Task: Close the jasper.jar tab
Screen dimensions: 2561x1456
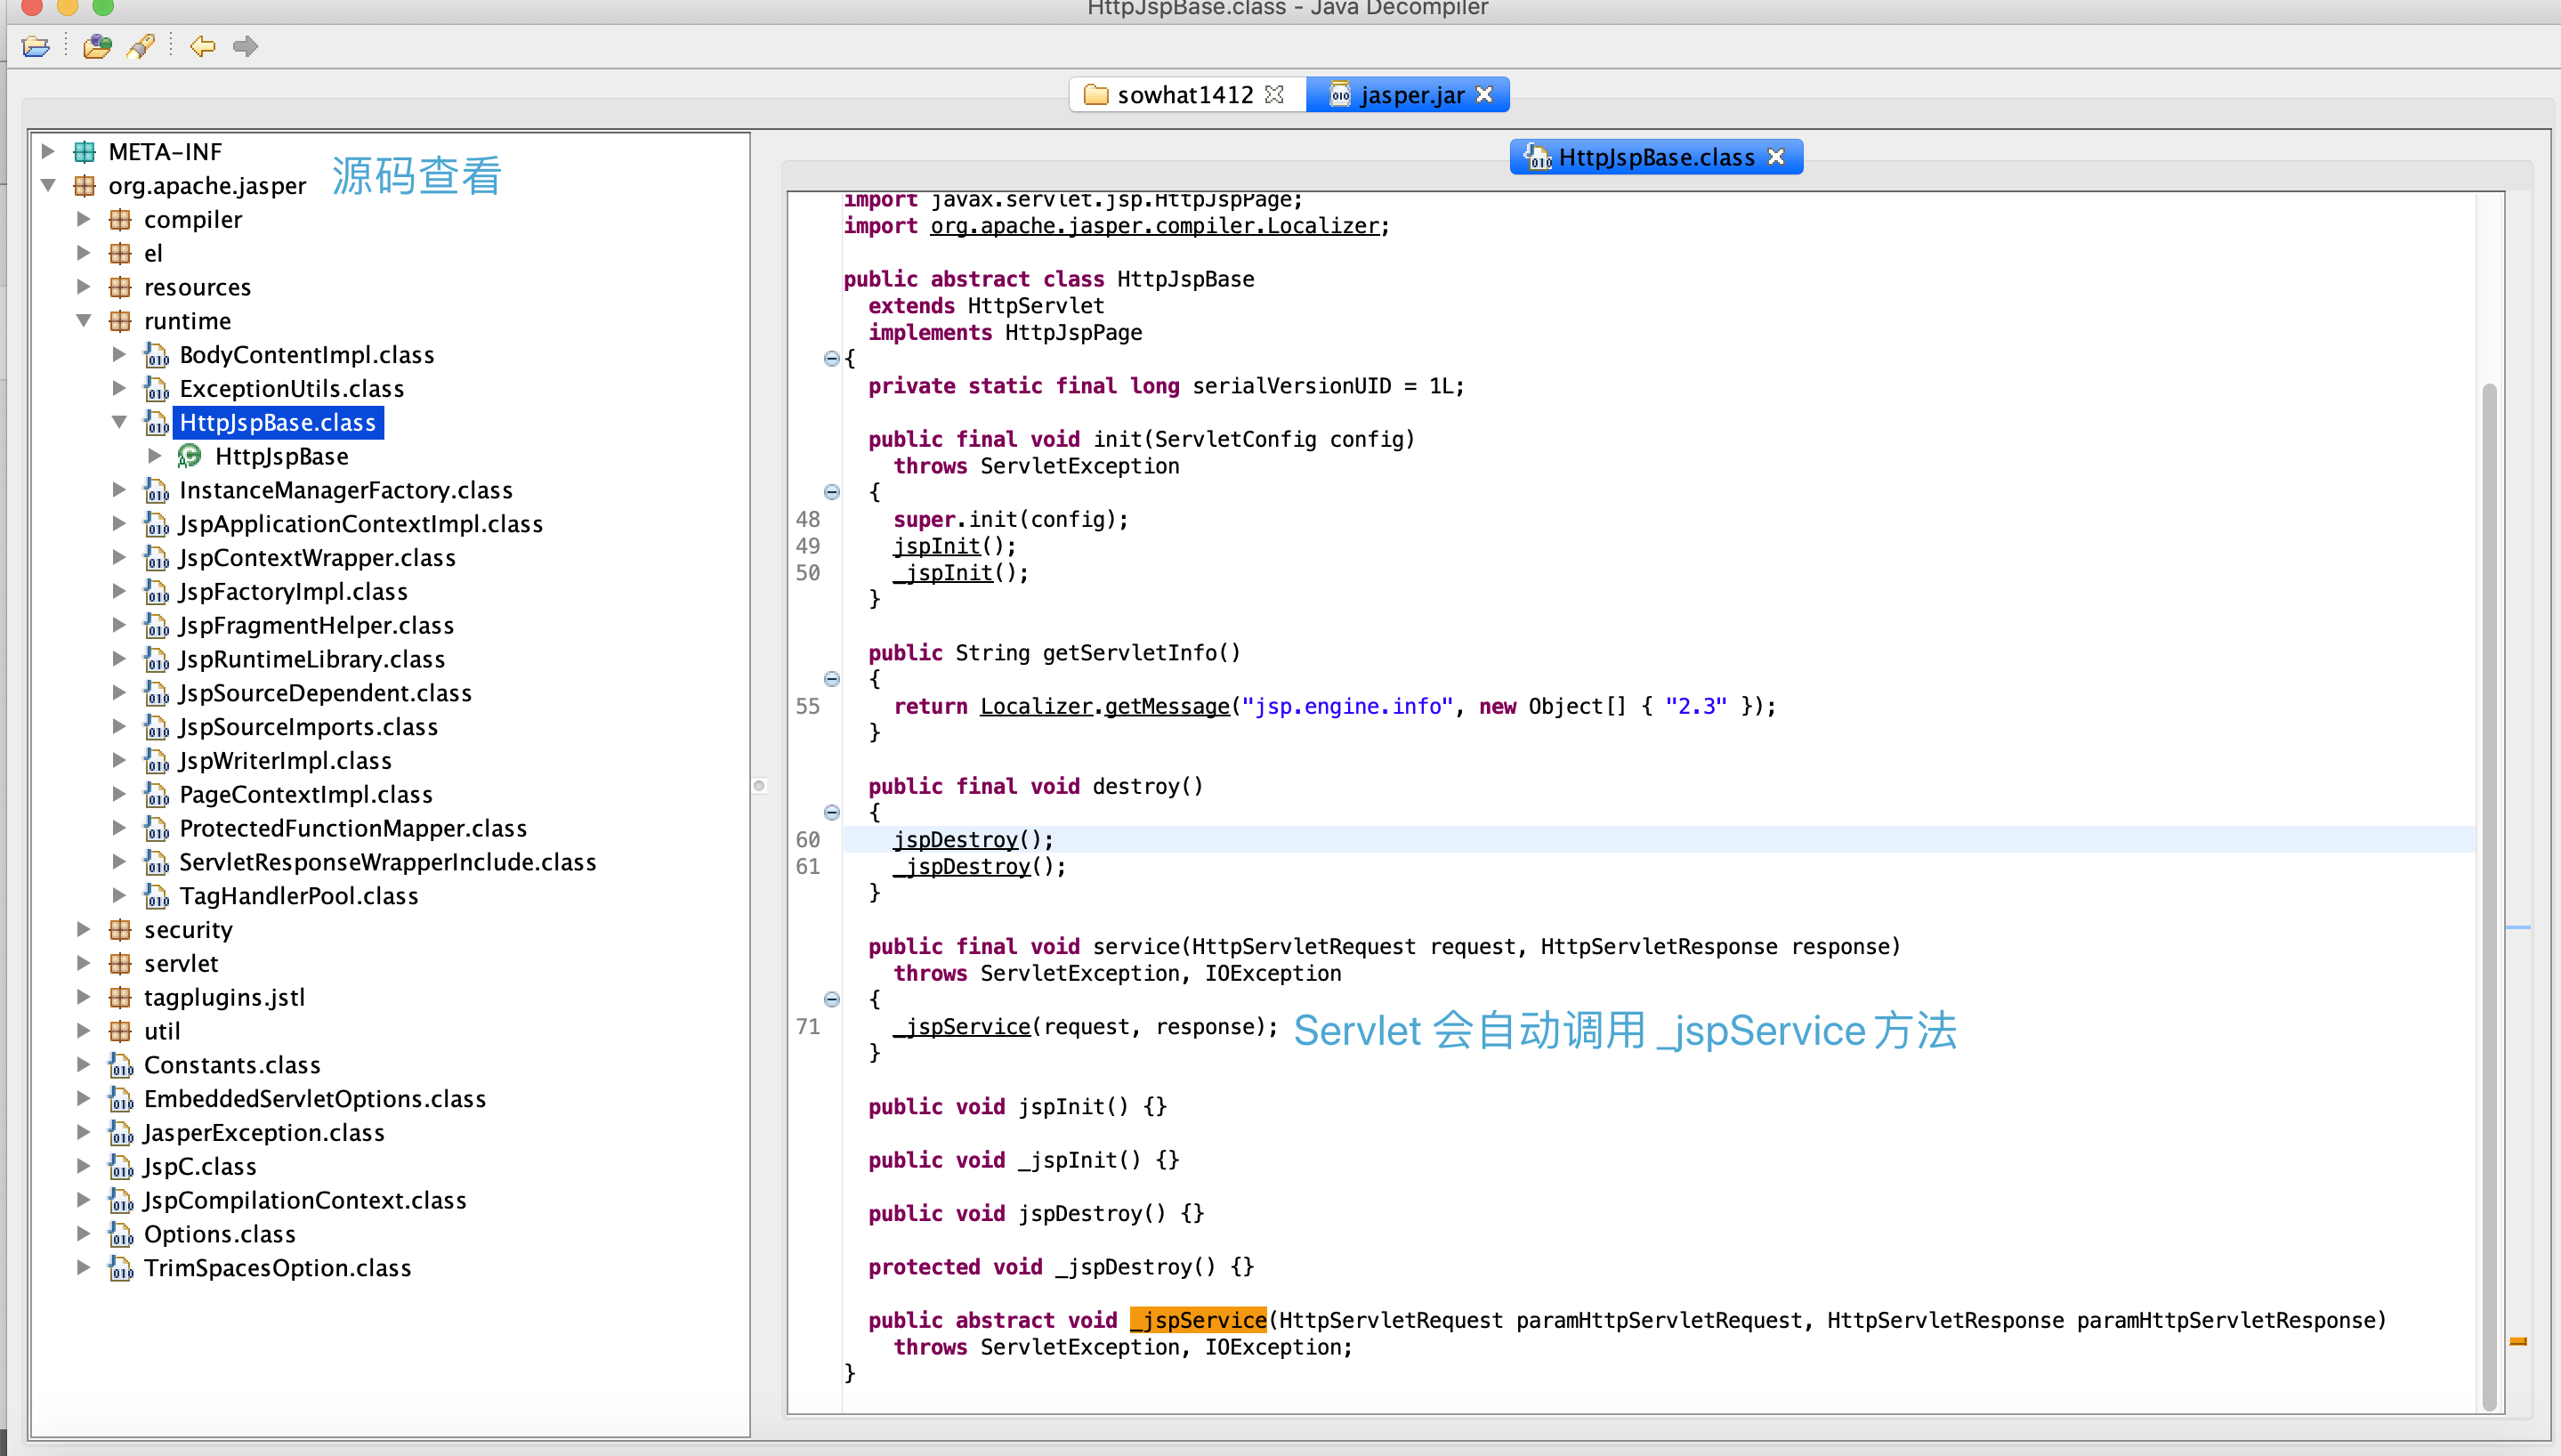Action: click(1484, 94)
